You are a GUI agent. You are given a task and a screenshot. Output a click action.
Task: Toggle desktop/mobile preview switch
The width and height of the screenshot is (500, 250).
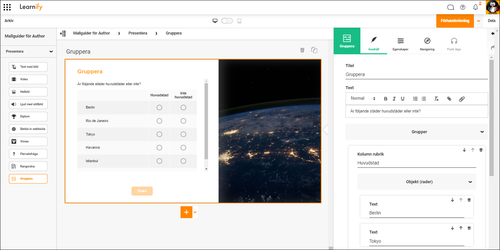tap(227, 21)
